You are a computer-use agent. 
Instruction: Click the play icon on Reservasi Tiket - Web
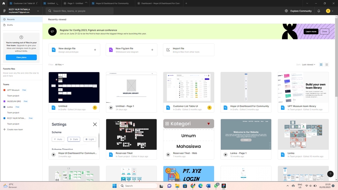point(168,155)
